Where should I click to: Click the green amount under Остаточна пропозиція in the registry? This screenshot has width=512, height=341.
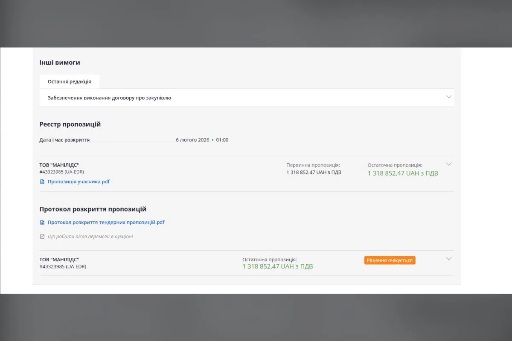[402, 173]
